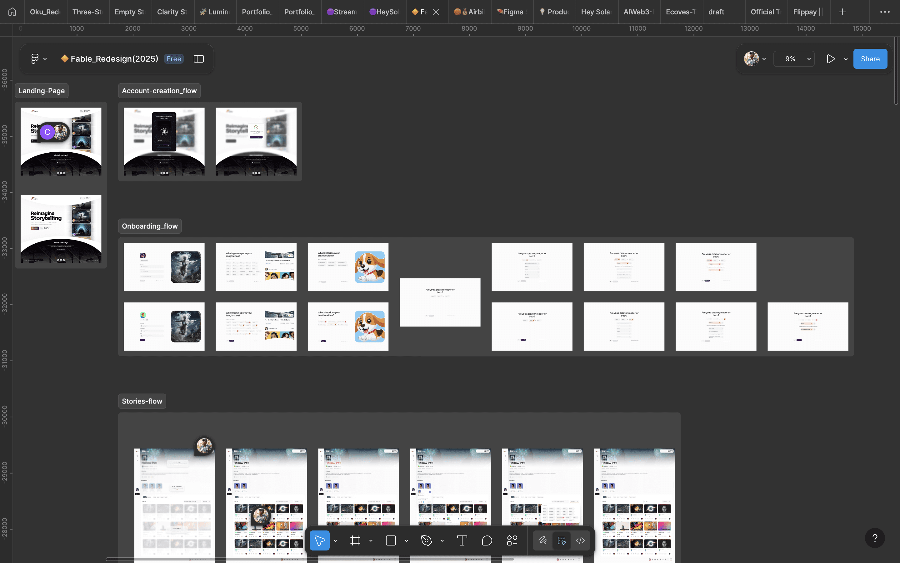
Task: Switch to the Hey Sola file tab
Action: pos(597,12)
